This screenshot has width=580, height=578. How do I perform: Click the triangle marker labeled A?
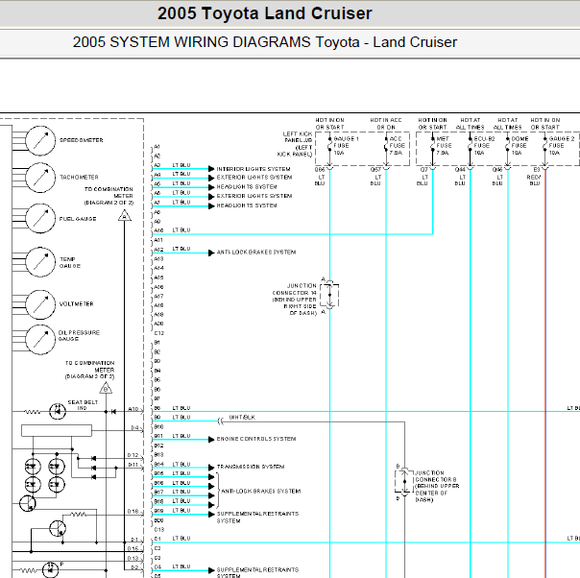pyautogui.click(x=125, y=216)
